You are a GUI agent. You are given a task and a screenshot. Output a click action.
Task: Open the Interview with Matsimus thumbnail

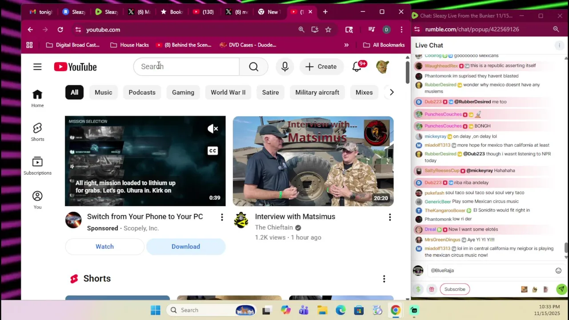point(313,161)
